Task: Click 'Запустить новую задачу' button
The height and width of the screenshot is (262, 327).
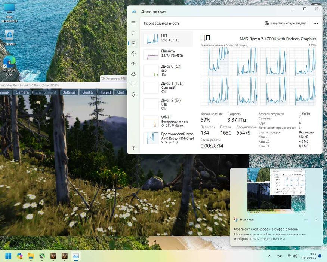Action: tap(285, 23)
